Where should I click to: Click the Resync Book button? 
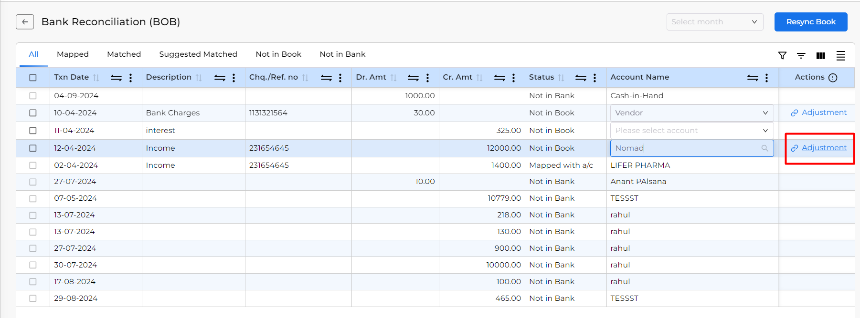pyautogui.click(x=811, y=22)
